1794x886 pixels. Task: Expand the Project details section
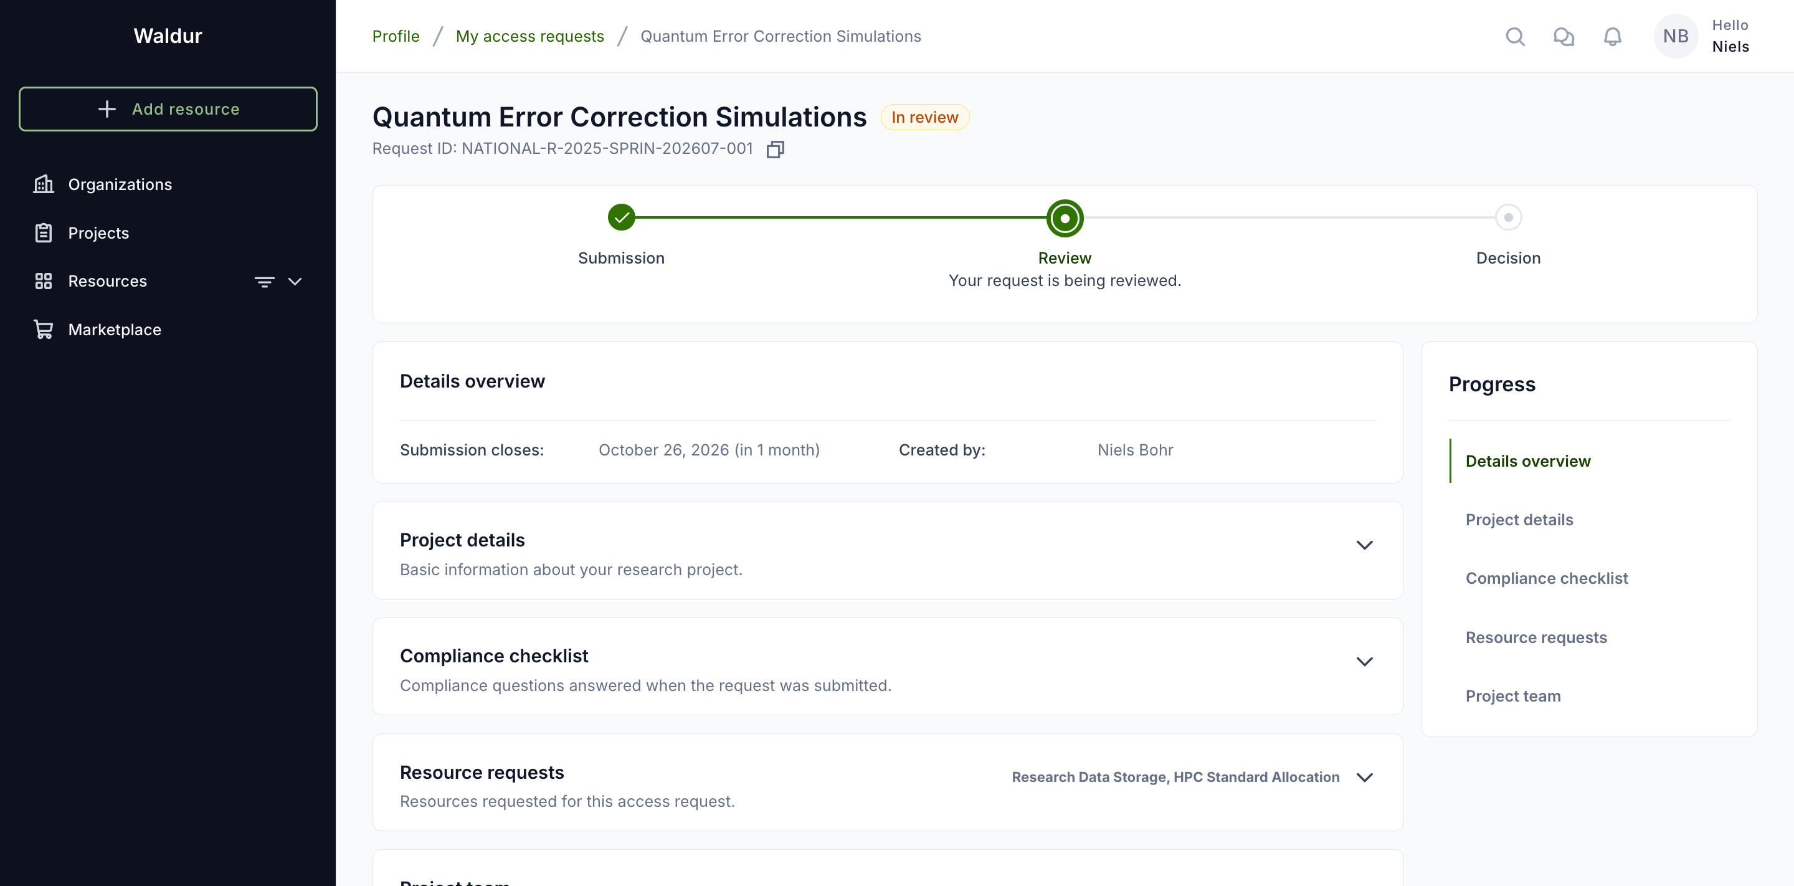coord(1364,545)
